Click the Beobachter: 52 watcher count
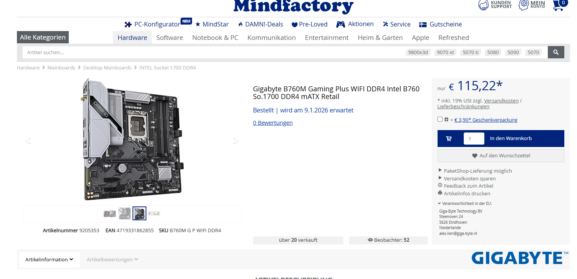This screenshot has width=577, height=279. (388, 240)
